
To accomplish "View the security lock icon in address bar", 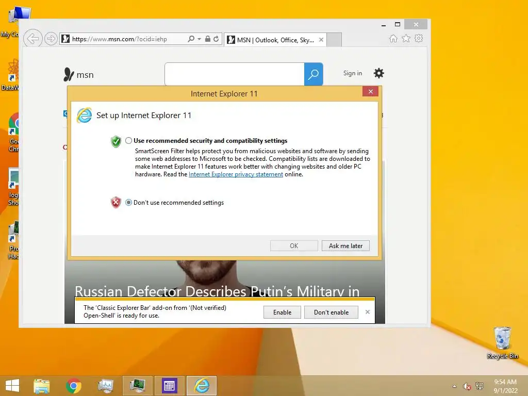I will point(208,39).
